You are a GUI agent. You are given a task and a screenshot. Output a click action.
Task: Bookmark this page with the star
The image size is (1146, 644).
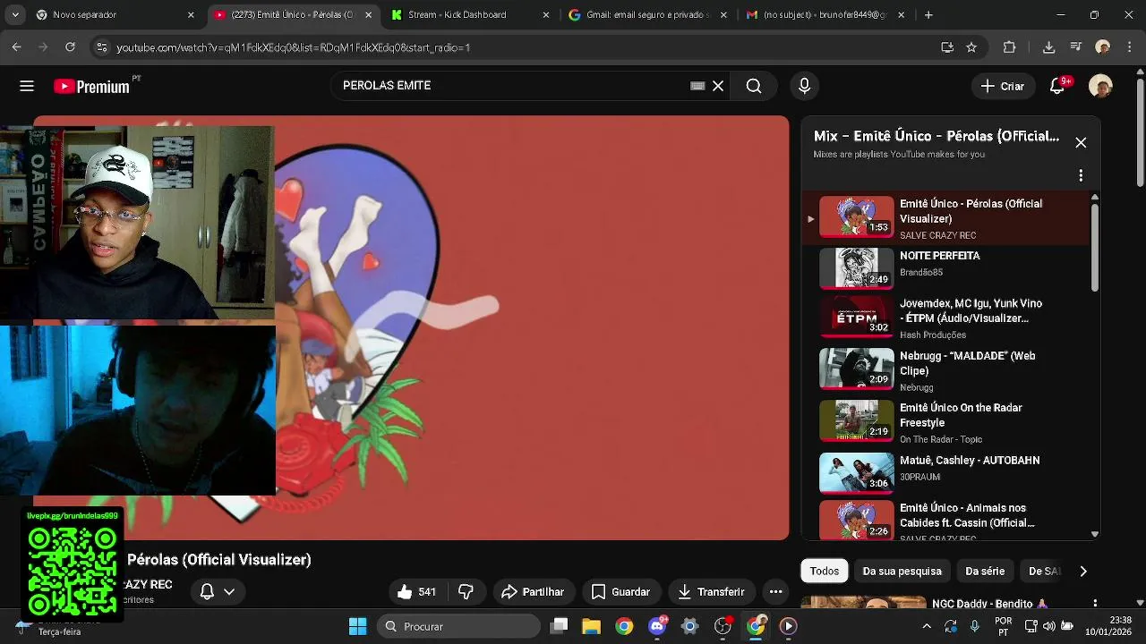(x=971, y=47)
